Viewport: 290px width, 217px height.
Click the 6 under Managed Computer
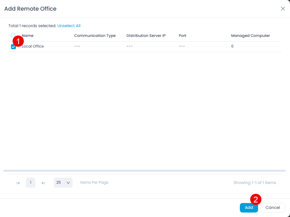tap(232, 46)
